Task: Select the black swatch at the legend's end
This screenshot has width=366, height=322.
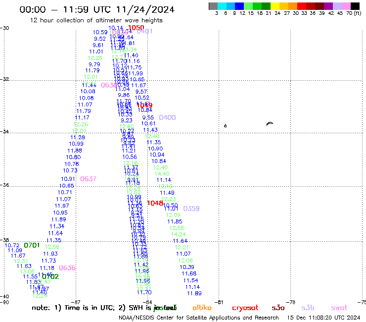Action: coord(355,6)
